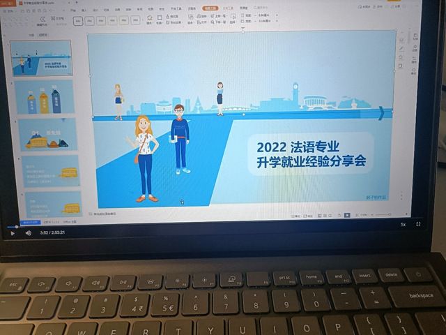Play the video with the player play button
This screenshot has height=335, width=446.
point(13,233)
